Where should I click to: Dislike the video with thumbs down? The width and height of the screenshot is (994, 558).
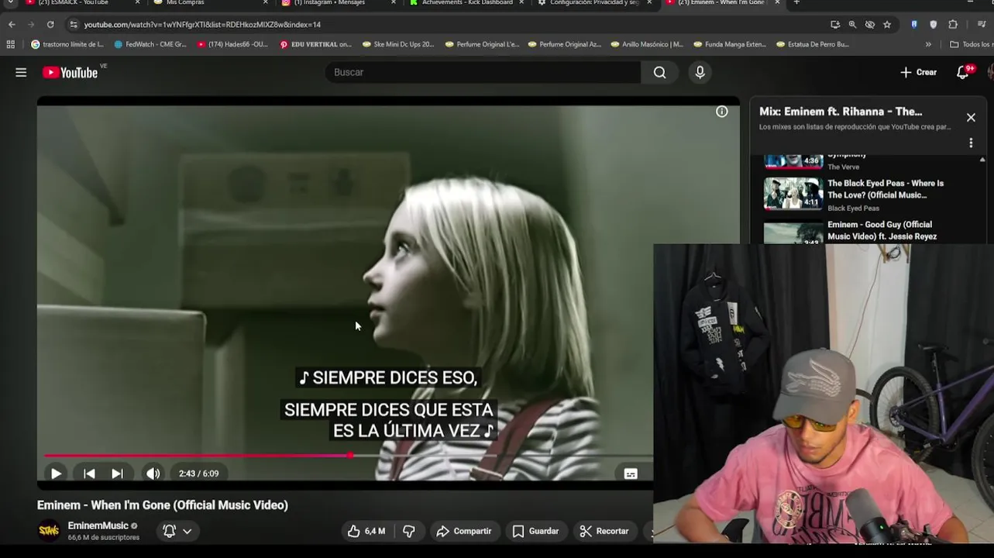click(409, 531)
